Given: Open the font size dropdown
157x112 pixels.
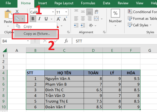Looking at the screenshot, I should [66, 12].
